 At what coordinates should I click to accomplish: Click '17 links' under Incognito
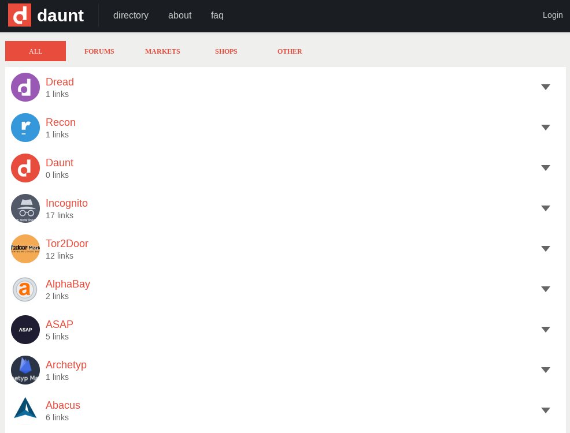click(x=59, y=215)
